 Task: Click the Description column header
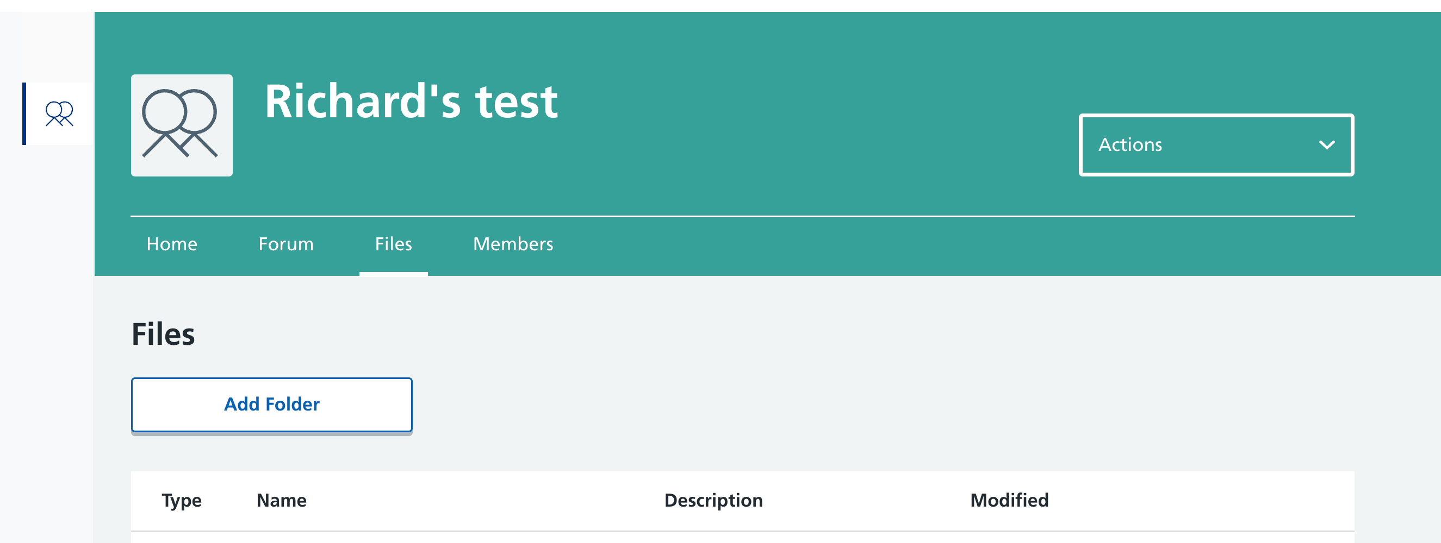[x=713, y=501]
